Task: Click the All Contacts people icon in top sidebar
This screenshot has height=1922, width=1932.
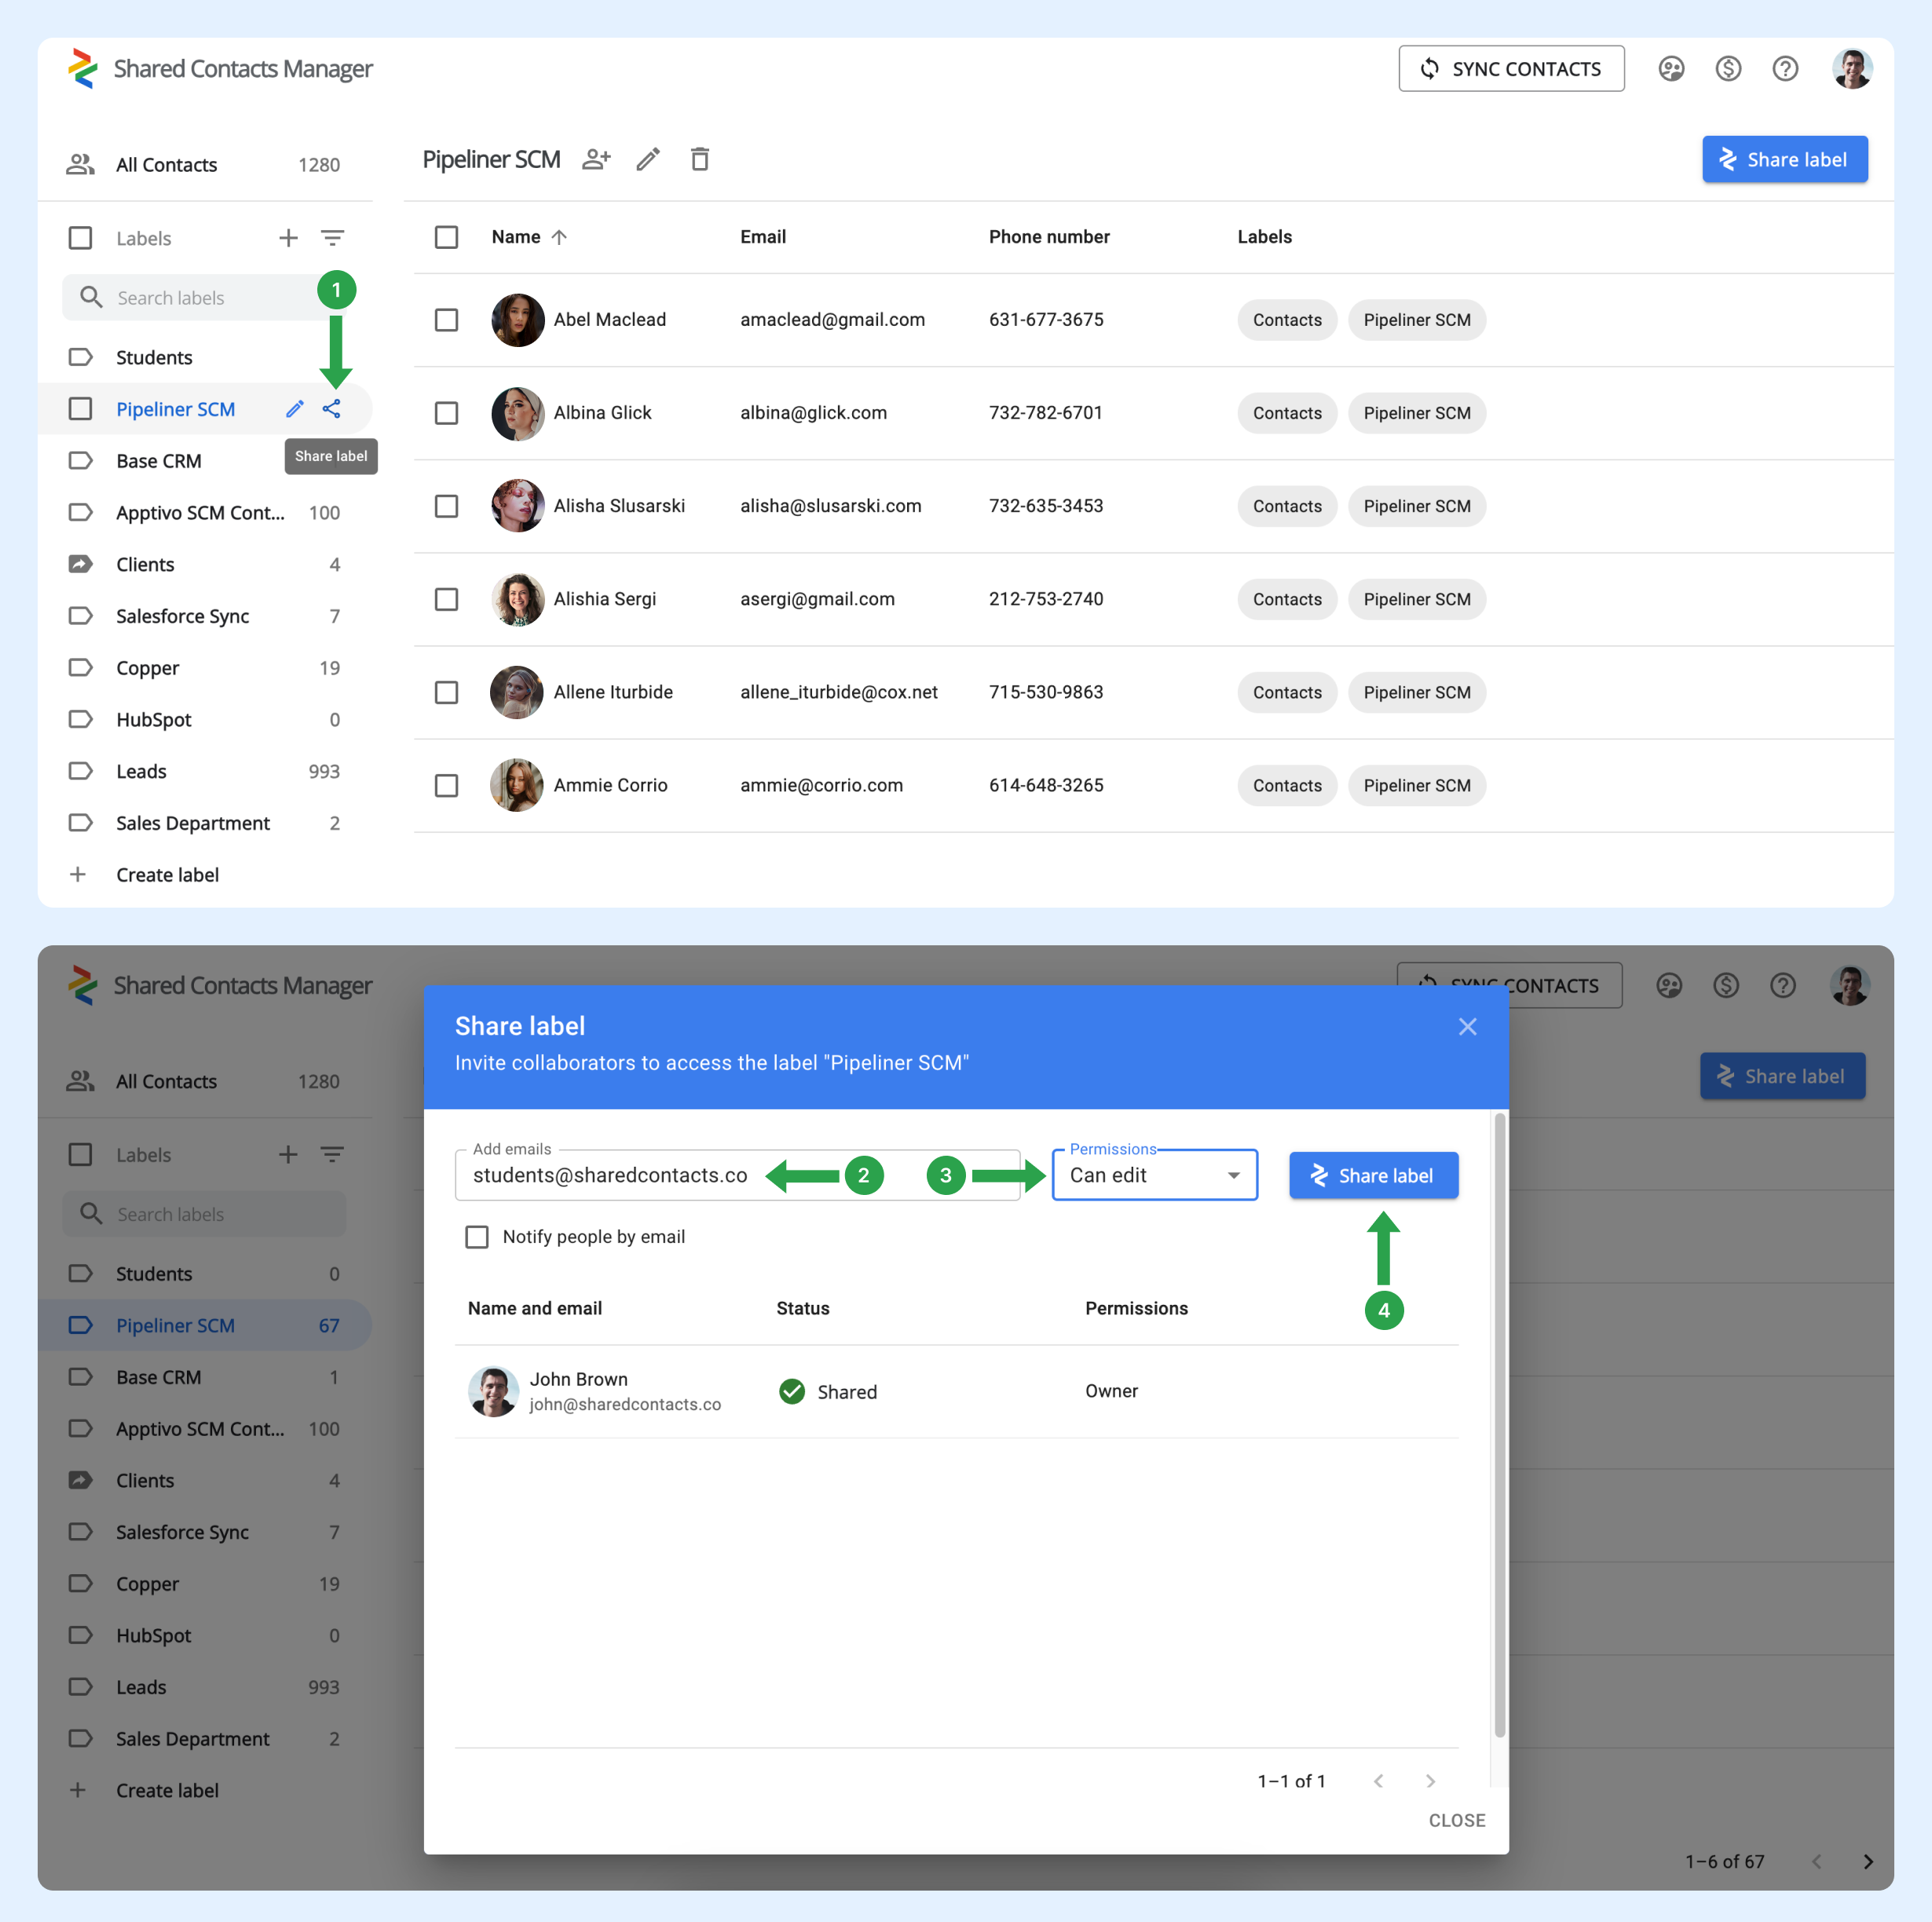Action: click(x=80, y=164)
